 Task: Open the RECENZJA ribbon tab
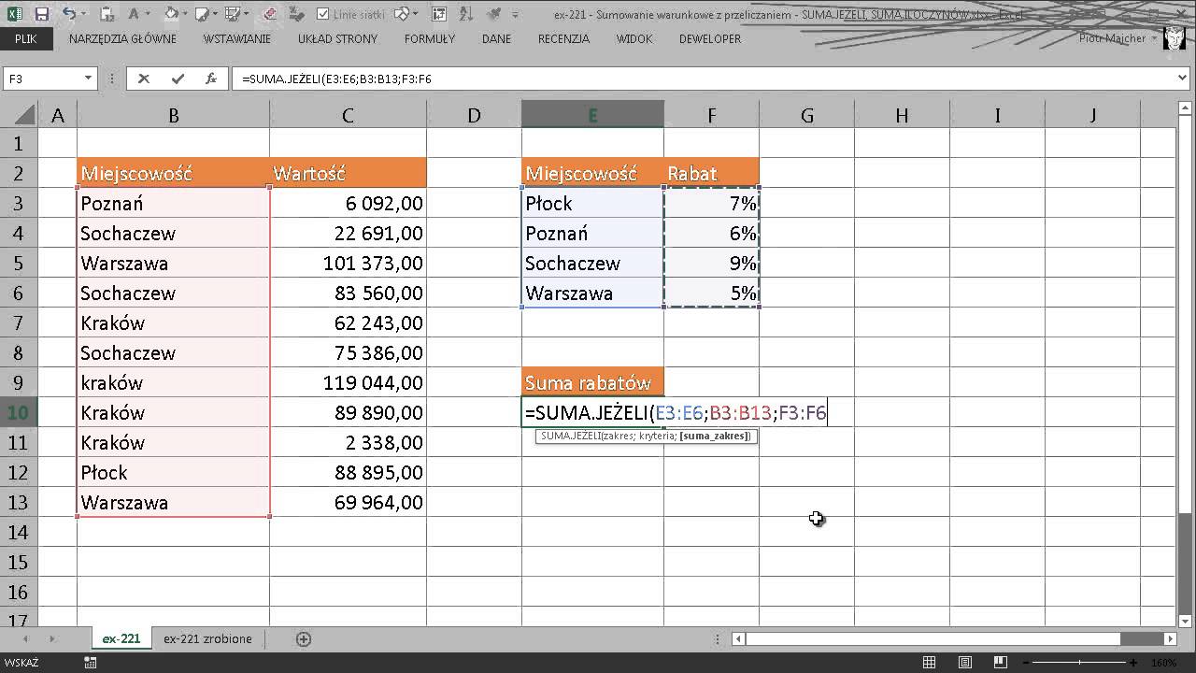pos(563,38)
